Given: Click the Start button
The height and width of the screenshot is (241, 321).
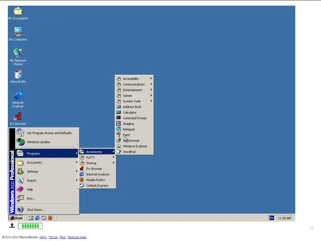Looking at the screenshot, I should [16, 218].
